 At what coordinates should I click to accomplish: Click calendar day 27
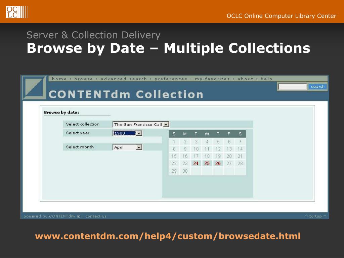pyautogui.click(x=229, y=164)
